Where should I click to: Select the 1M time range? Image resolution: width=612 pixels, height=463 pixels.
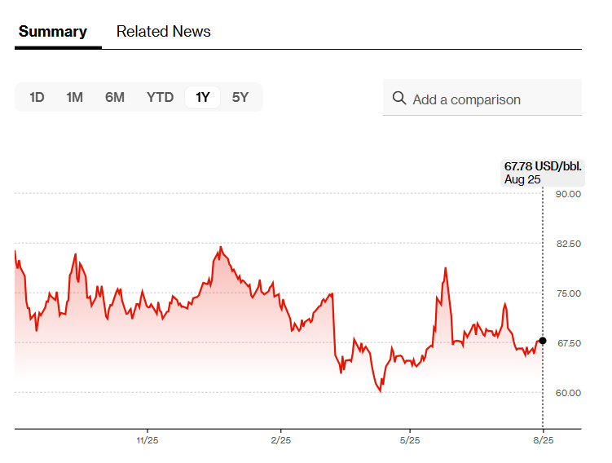tap(74, 98)
